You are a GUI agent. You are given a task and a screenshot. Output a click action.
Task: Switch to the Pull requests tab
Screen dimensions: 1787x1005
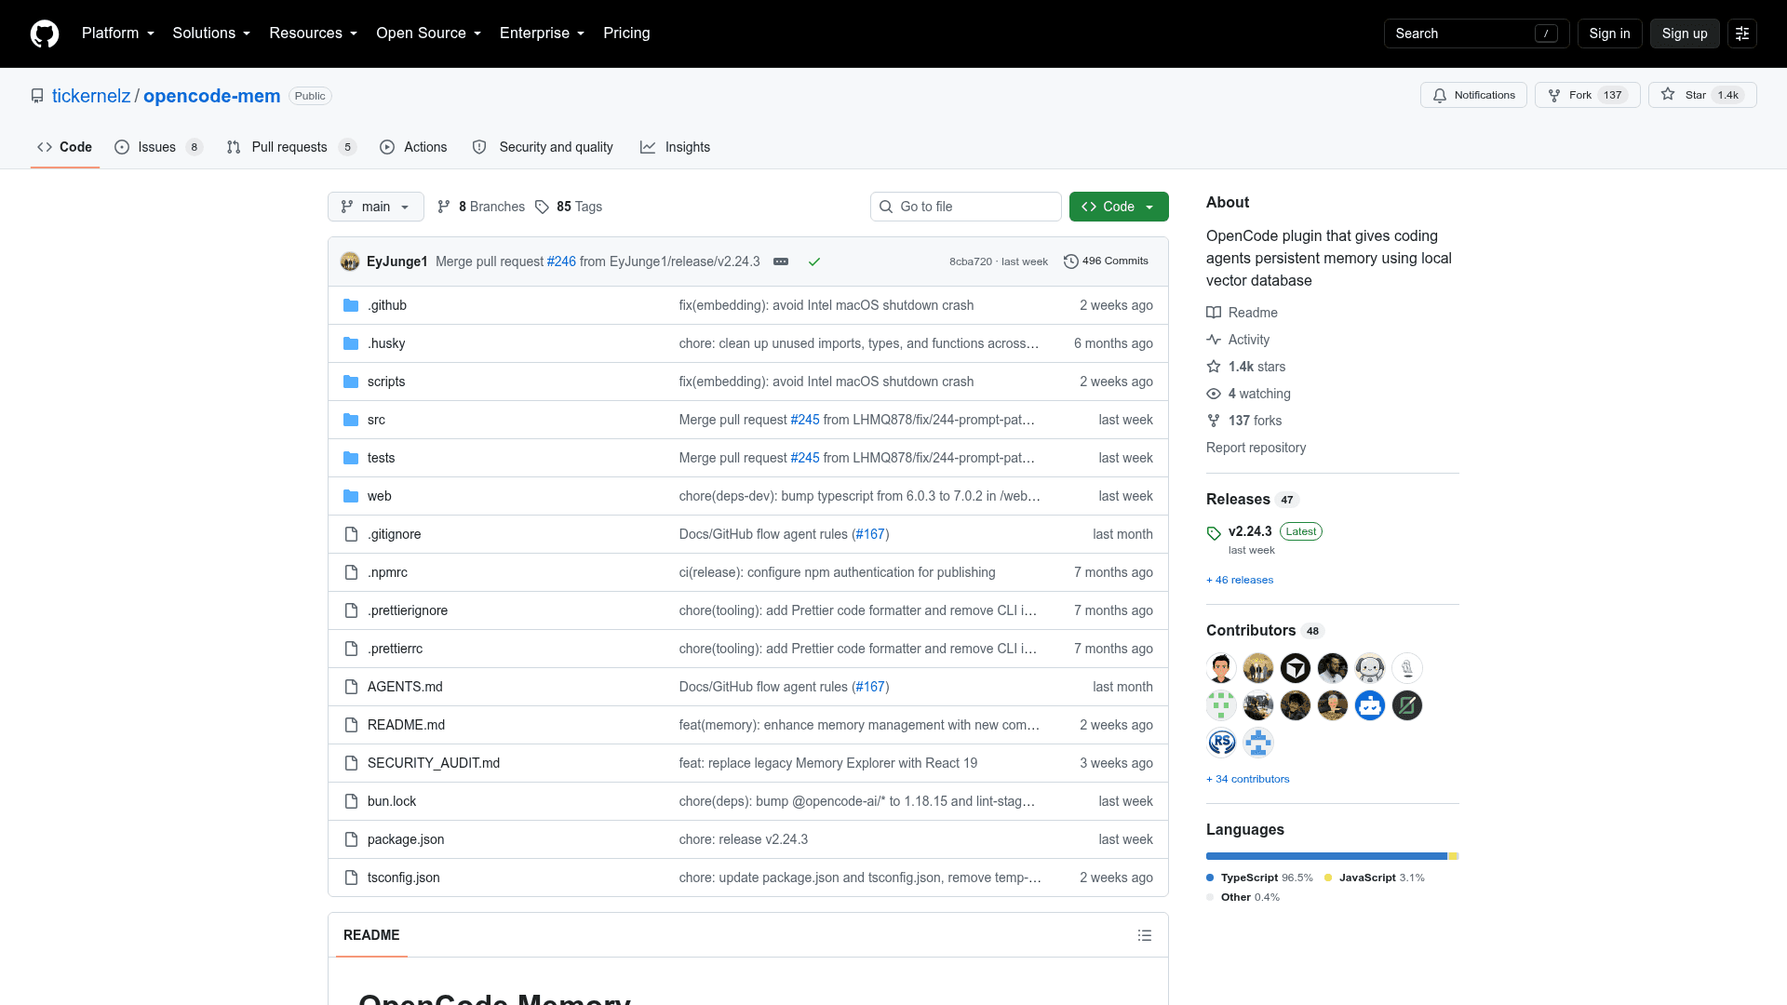(x=291, y=147)
